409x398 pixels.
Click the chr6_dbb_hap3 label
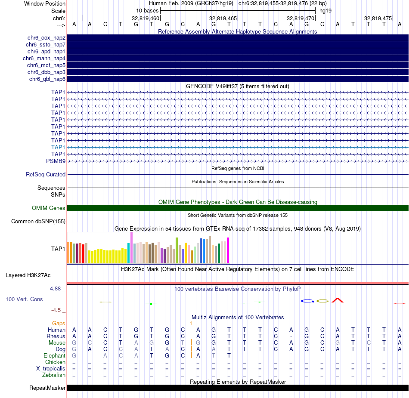click(x=46, y=72)
